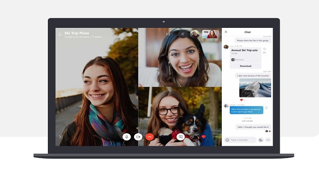The image size is (319, 179).
Task: Open the emoji picker in message box
Action: pyautogui.click(x=227, y=140)
